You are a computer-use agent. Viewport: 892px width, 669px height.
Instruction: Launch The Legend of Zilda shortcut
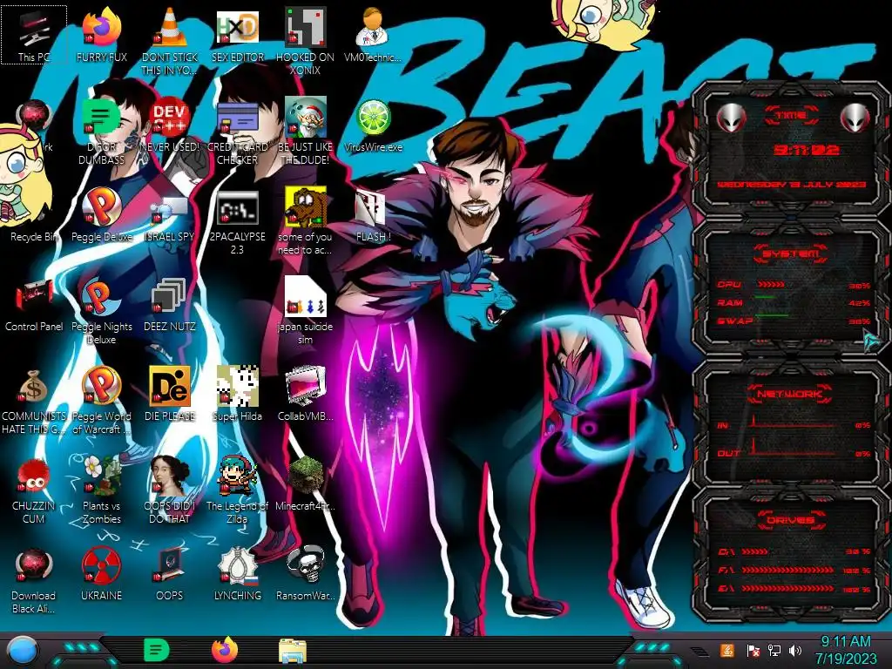(238, 491)
